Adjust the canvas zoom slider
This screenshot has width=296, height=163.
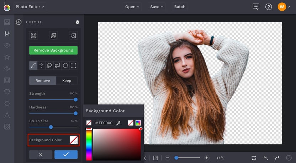tap(187, 158)
